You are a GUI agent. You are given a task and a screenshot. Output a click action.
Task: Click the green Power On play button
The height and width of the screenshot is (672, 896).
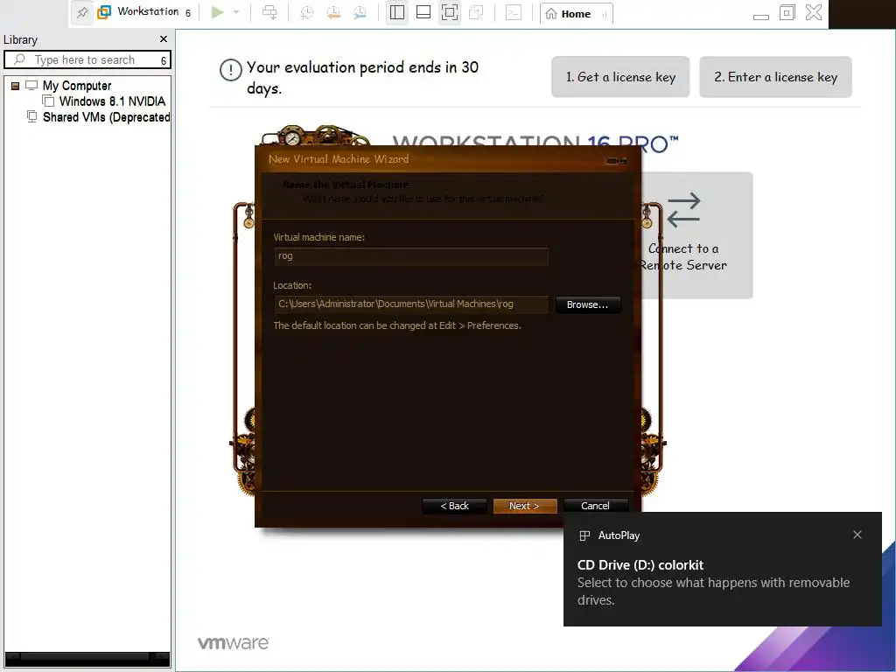[x=217, y=12]
